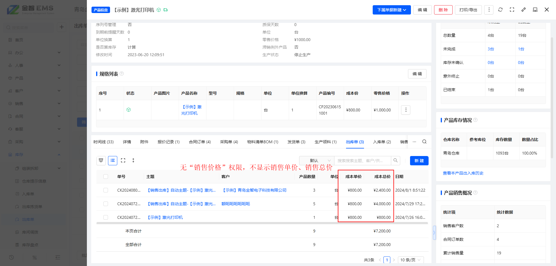Screen dimensions: 556x266
Task: Expand 人事 menu in sidebar
Action: pyautogui.click(x=34, y=65)
